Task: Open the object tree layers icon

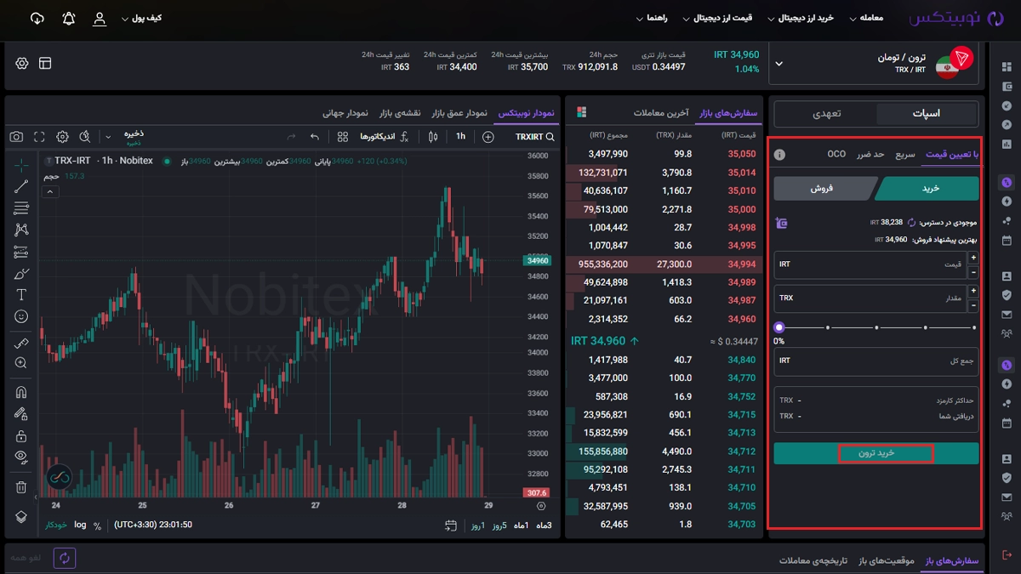Action: pos(21,516)
